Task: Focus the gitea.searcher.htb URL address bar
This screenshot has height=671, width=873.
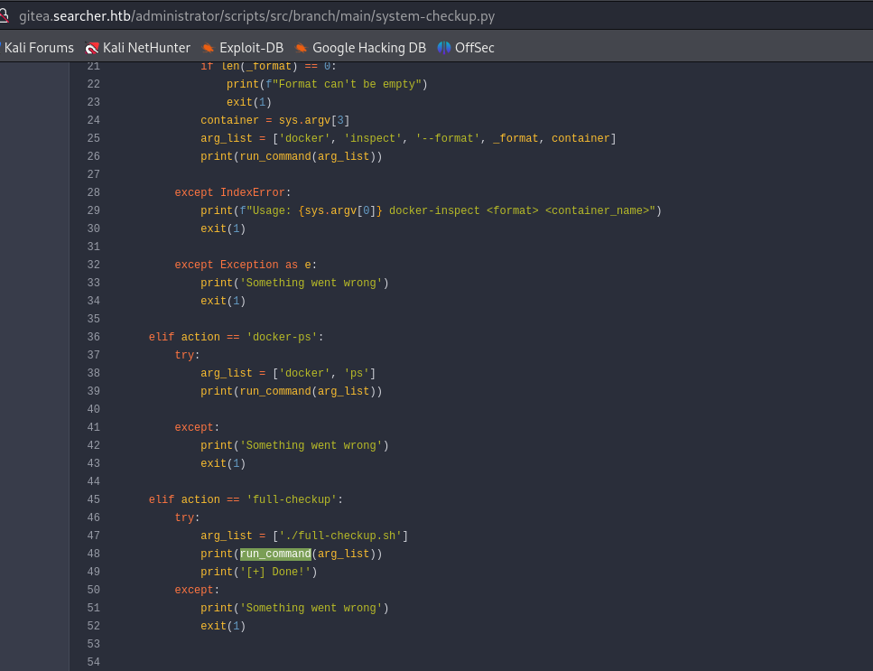Action: [x=256, y=16]
